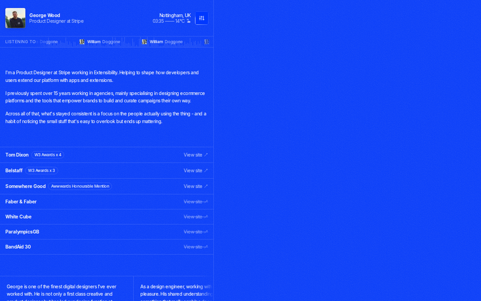Open Belstaff View site link
This screenshot has height=301, width=481.
click(x=196, y=171)
